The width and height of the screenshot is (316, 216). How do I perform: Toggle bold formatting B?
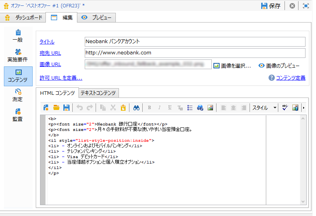tap(149, 108)
